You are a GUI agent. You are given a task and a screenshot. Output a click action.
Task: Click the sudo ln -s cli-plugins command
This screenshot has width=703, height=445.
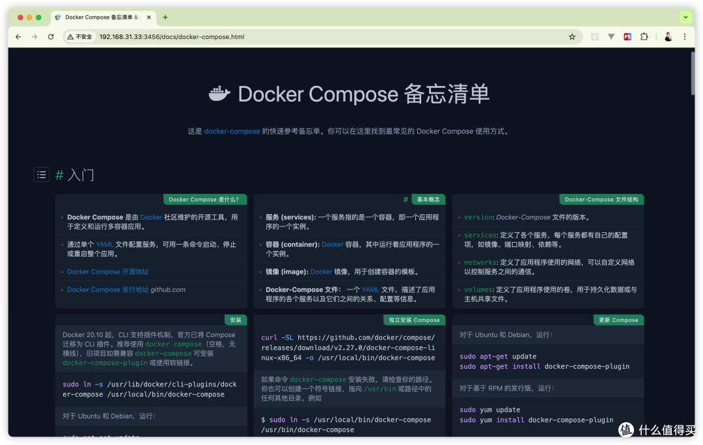click(150, 390)
